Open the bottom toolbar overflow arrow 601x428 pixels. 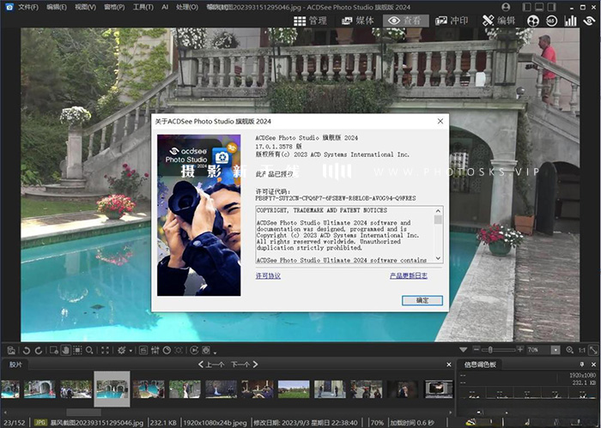pos(215,353)
